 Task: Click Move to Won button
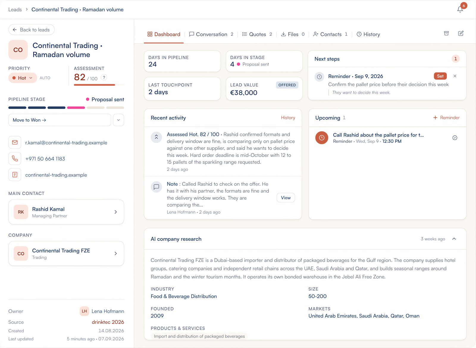click(x=60, y=120)
